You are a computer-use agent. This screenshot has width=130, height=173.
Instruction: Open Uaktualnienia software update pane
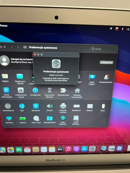[x=8, y=107]
